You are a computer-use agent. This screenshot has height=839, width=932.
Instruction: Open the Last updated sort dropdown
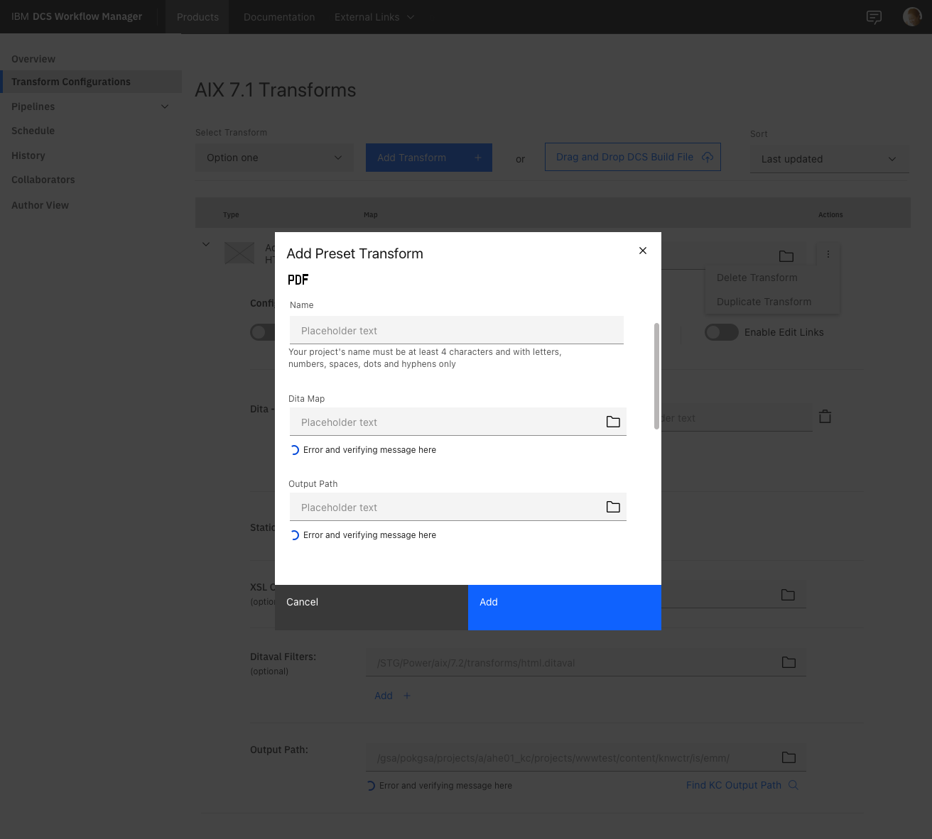[829, 159]
